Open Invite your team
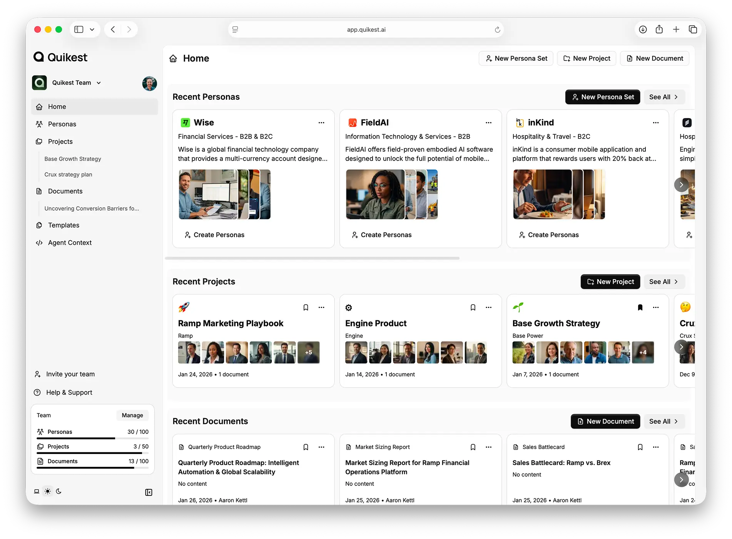The height and width of the screenshot is (539, 732). [65, 374]
